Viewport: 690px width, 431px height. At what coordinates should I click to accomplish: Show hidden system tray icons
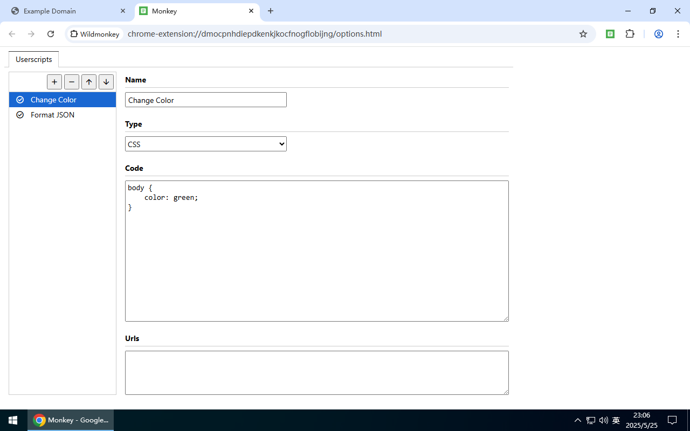(x=578, y=420)
